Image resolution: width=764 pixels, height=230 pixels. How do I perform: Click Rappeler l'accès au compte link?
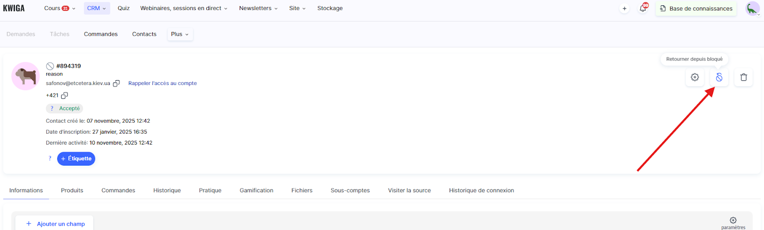[x=162, y=84]
